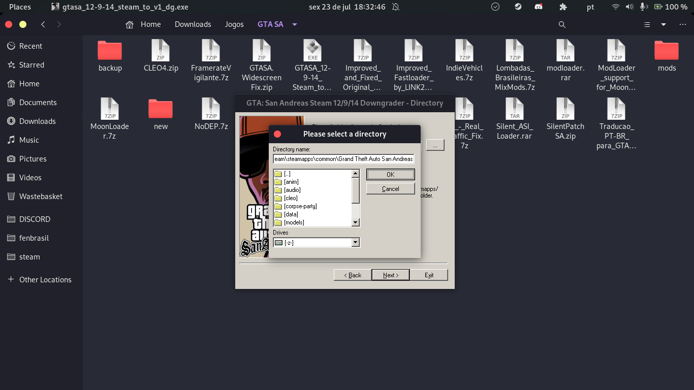
Task: Select the SilentPatchSA.zip archive
Action: [565, 119]
